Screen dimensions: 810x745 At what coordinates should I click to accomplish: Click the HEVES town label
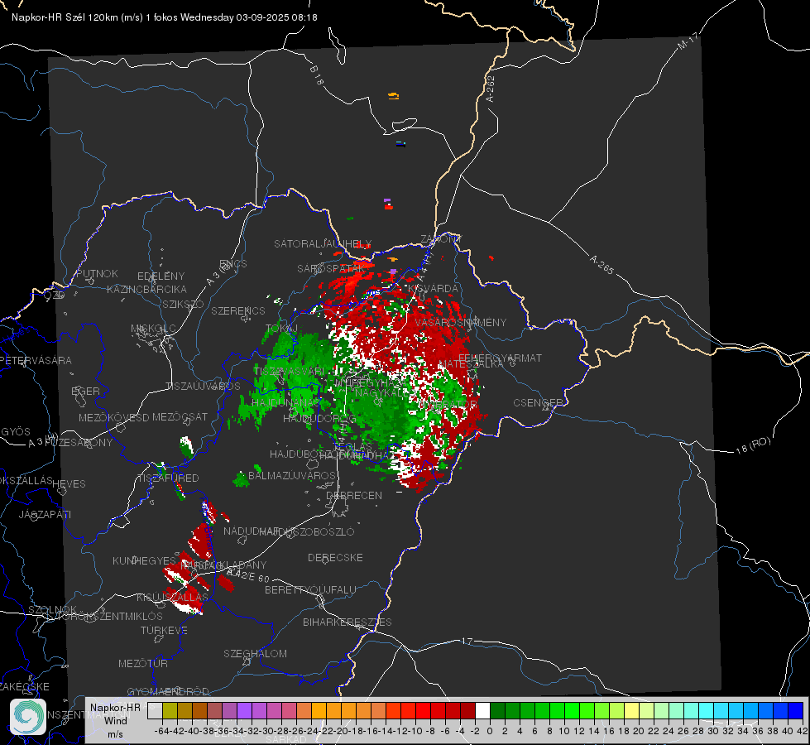click(x=69, y=483)
